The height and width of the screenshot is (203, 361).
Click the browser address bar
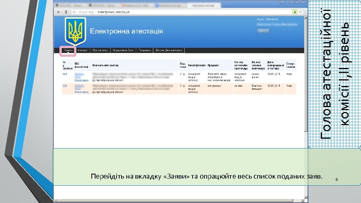point(182,12)
